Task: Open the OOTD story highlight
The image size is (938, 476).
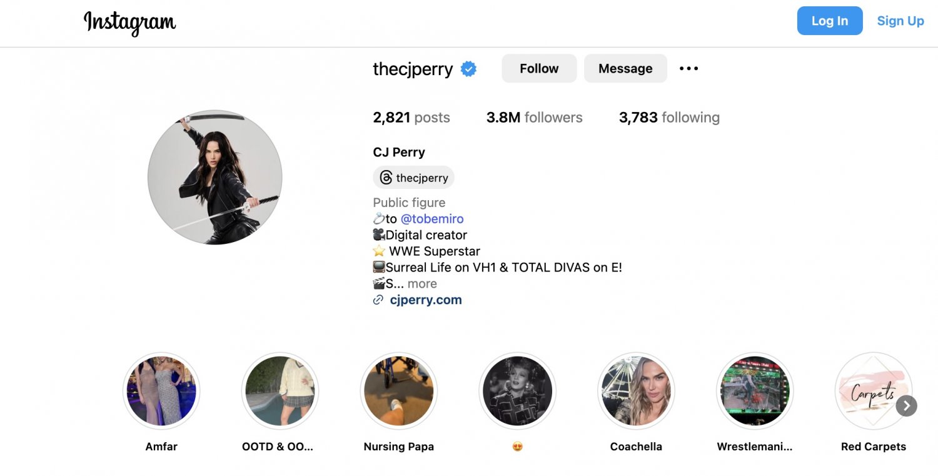Action: pos(280,391)
